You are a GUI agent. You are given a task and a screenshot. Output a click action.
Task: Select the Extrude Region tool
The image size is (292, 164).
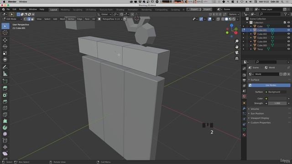[5, 88]
